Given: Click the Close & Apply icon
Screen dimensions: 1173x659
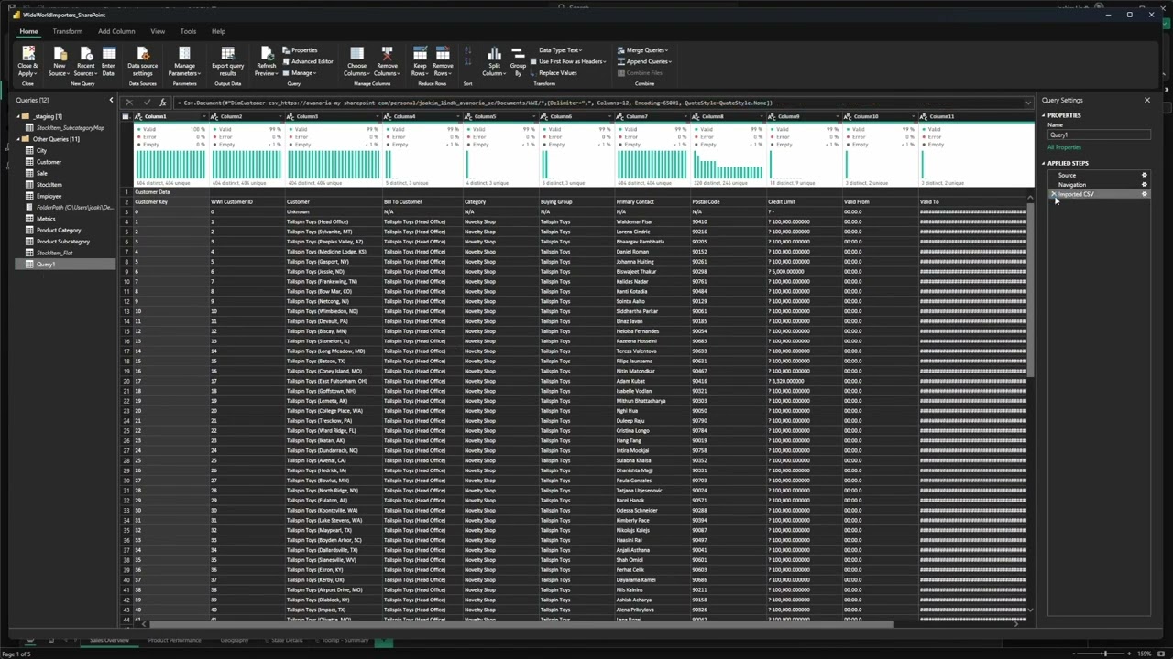Looking at the screenshot, I should [27, 55].
